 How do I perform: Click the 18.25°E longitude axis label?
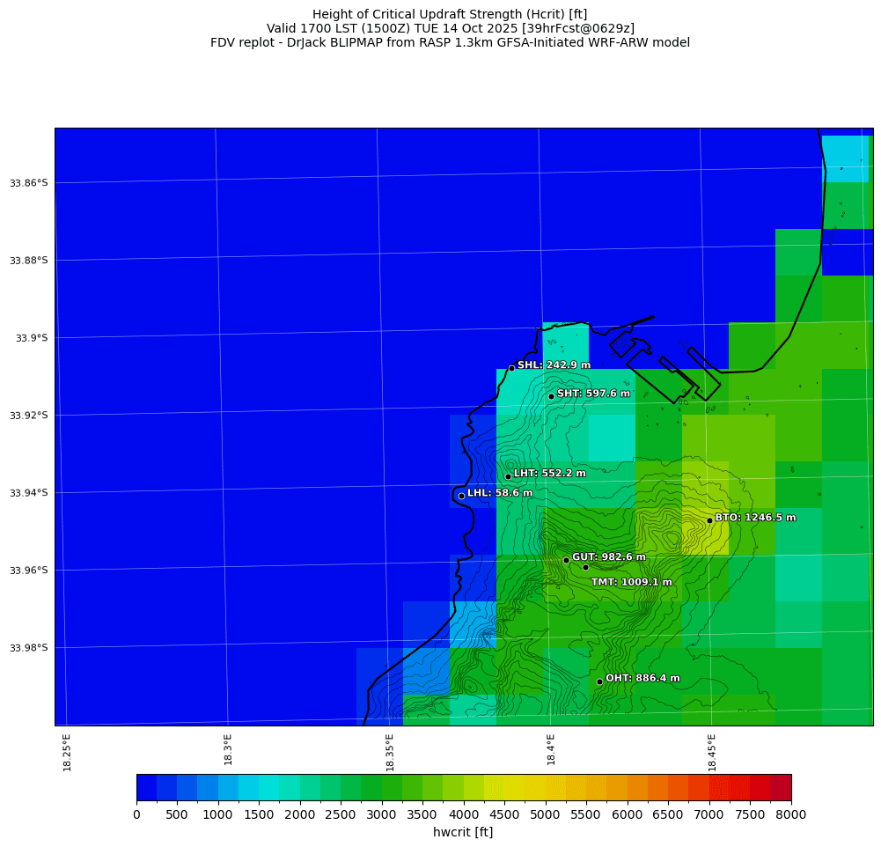(x=67, y=752)
